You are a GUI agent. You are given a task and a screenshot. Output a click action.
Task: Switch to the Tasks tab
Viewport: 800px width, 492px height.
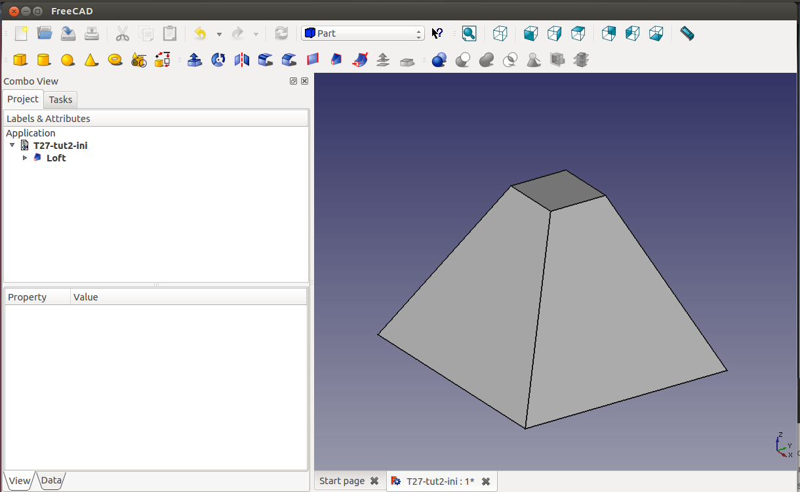(60, 100)
